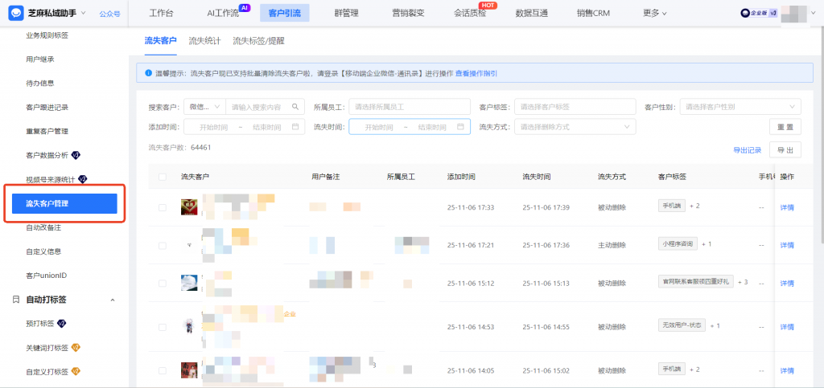The width and height of the screenshot is (824, 388).
Task: Open 客户unionID in sidebar
Action: (46, 276)
